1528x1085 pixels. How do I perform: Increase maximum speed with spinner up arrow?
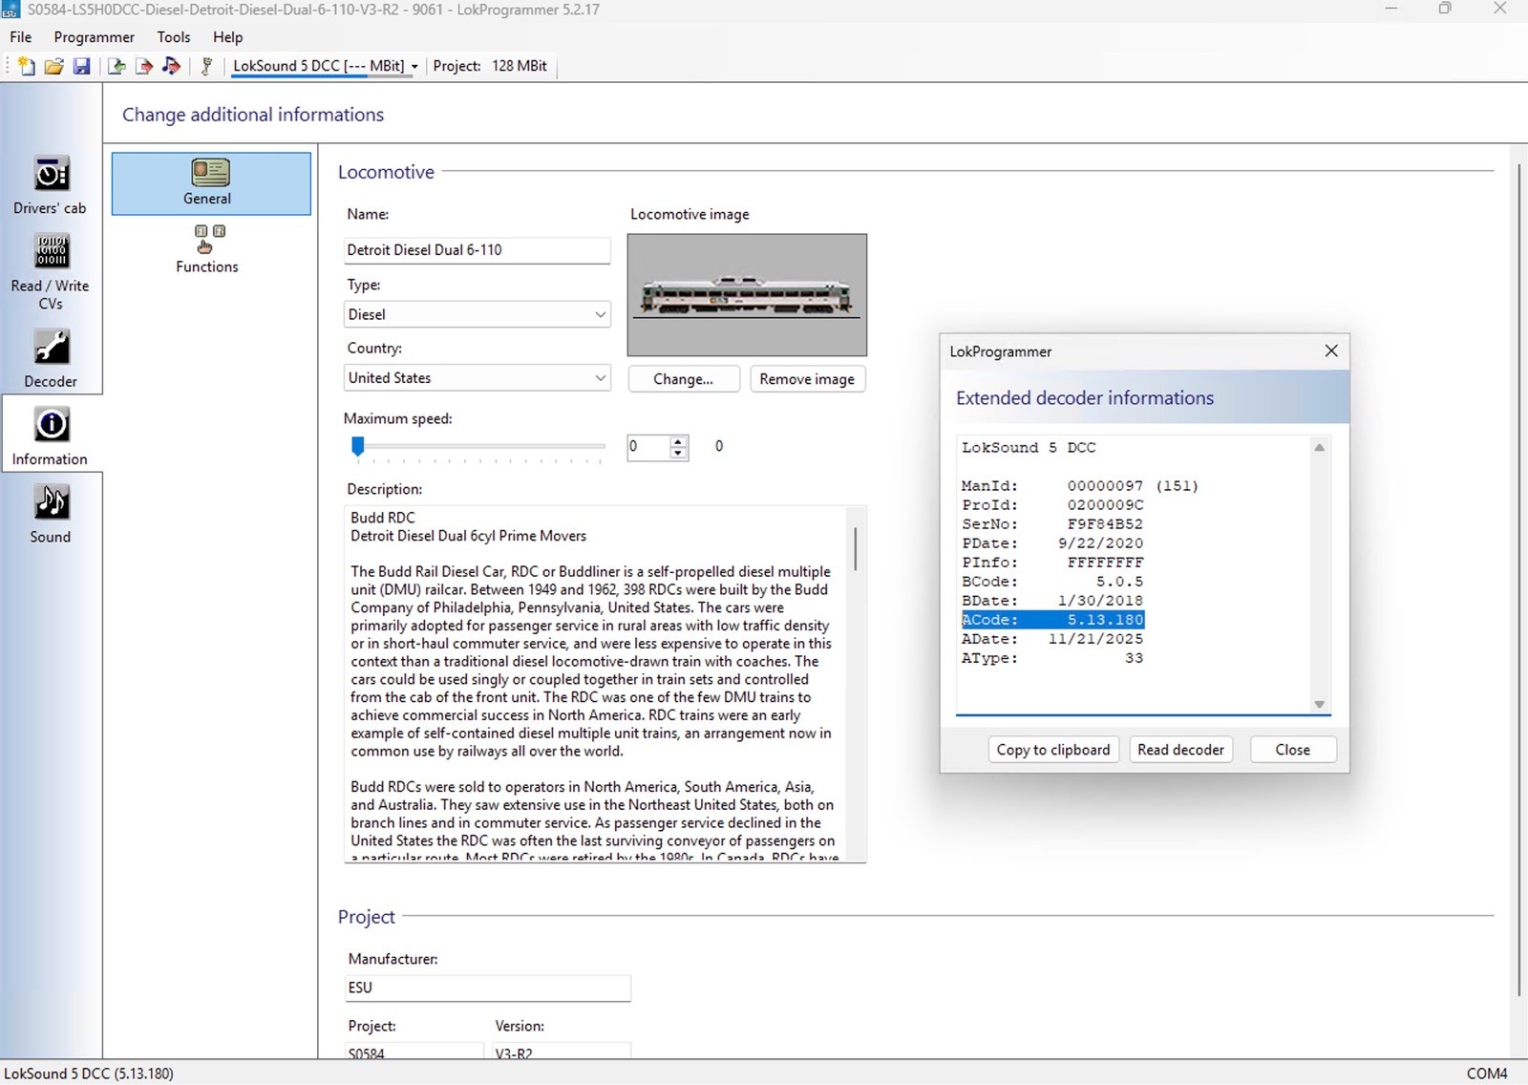pos(678,440)
